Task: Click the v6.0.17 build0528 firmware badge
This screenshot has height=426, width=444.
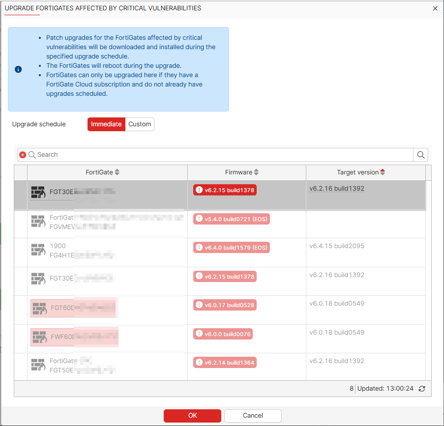Action: [225, 305]
